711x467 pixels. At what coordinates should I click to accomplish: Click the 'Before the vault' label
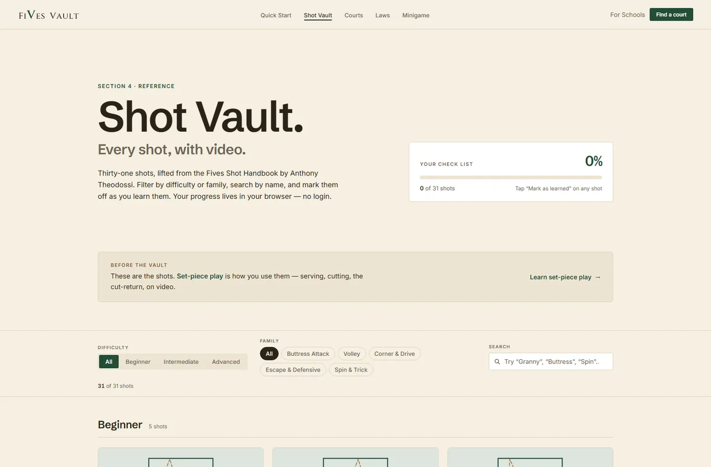(x=139, y=265)
